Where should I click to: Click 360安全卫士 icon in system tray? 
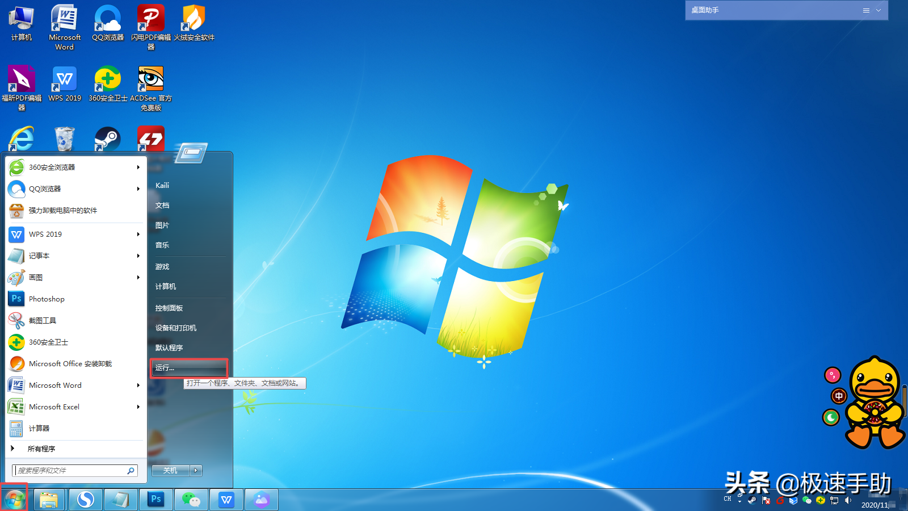[821, 500]
